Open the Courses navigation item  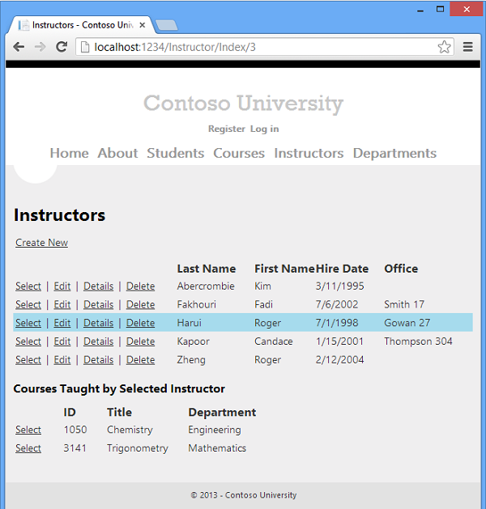pyautogui.click(x=239, y=153)
